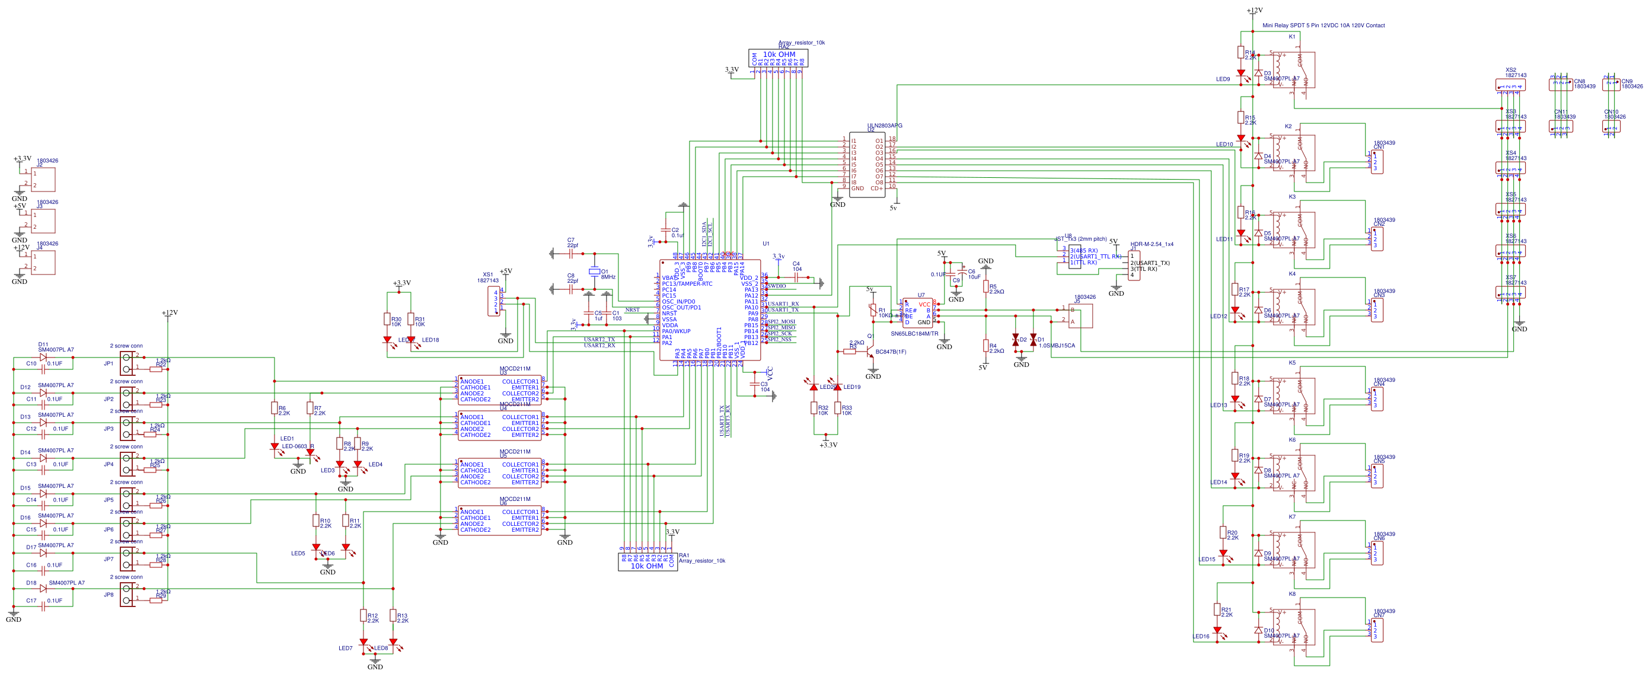Click the JP1 two-screw connector symbol
1649x677 pixels.
pos(127,363)
